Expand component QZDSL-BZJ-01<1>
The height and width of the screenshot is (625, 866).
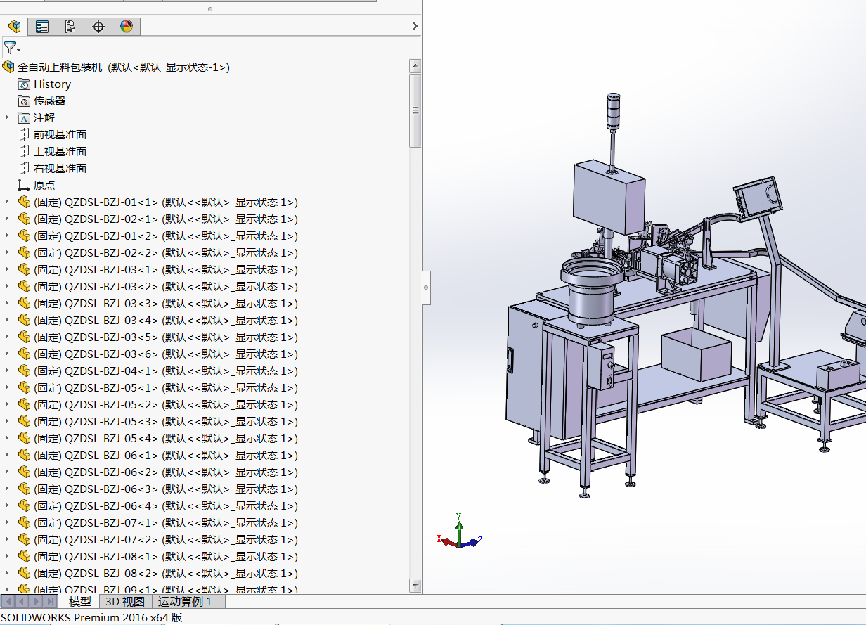(x=7, y=202)
